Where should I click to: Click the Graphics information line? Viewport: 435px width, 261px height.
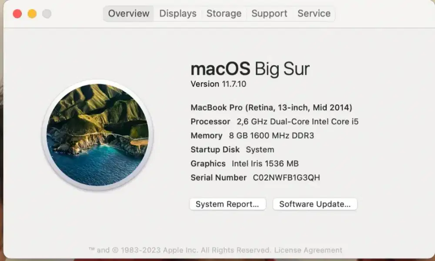[x=244, y=164]
